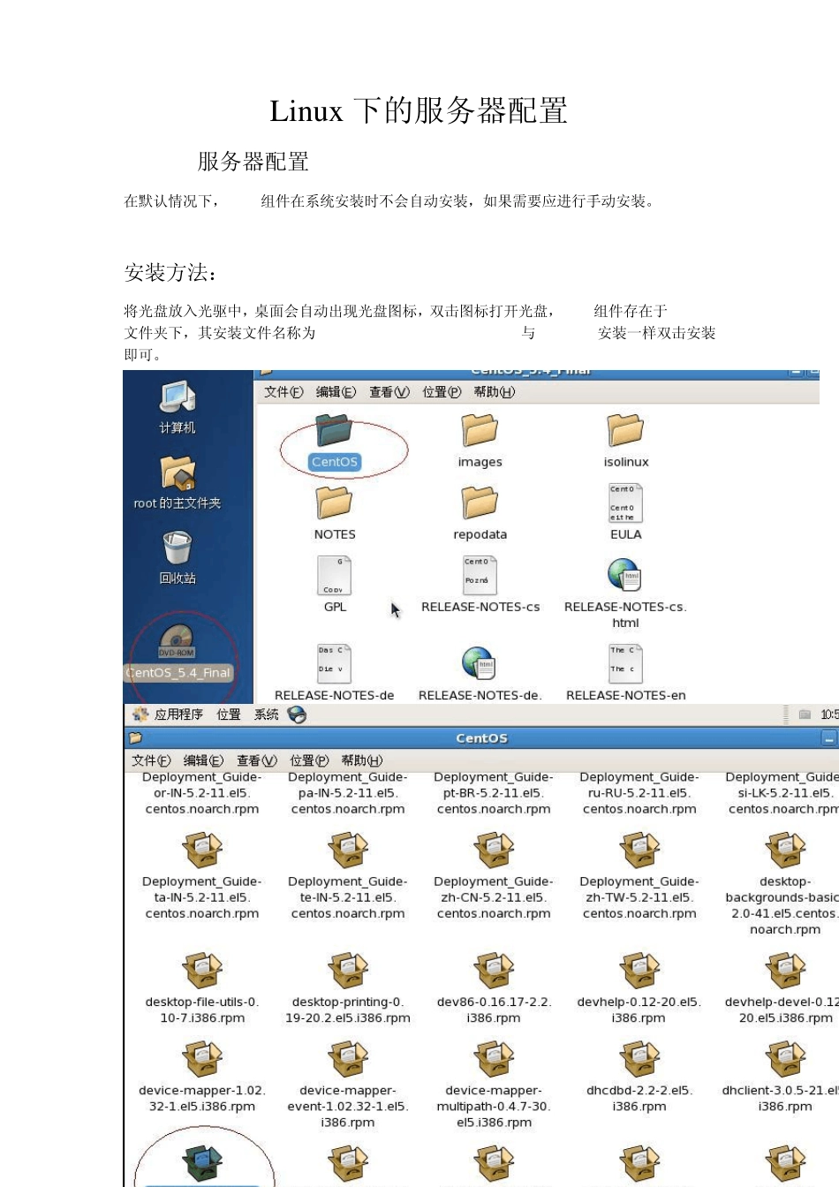Click Deployment_Guide-ru-RU rpm file name
The width and height of the screenshot is (839, 1187).
(x=639, y=793)
